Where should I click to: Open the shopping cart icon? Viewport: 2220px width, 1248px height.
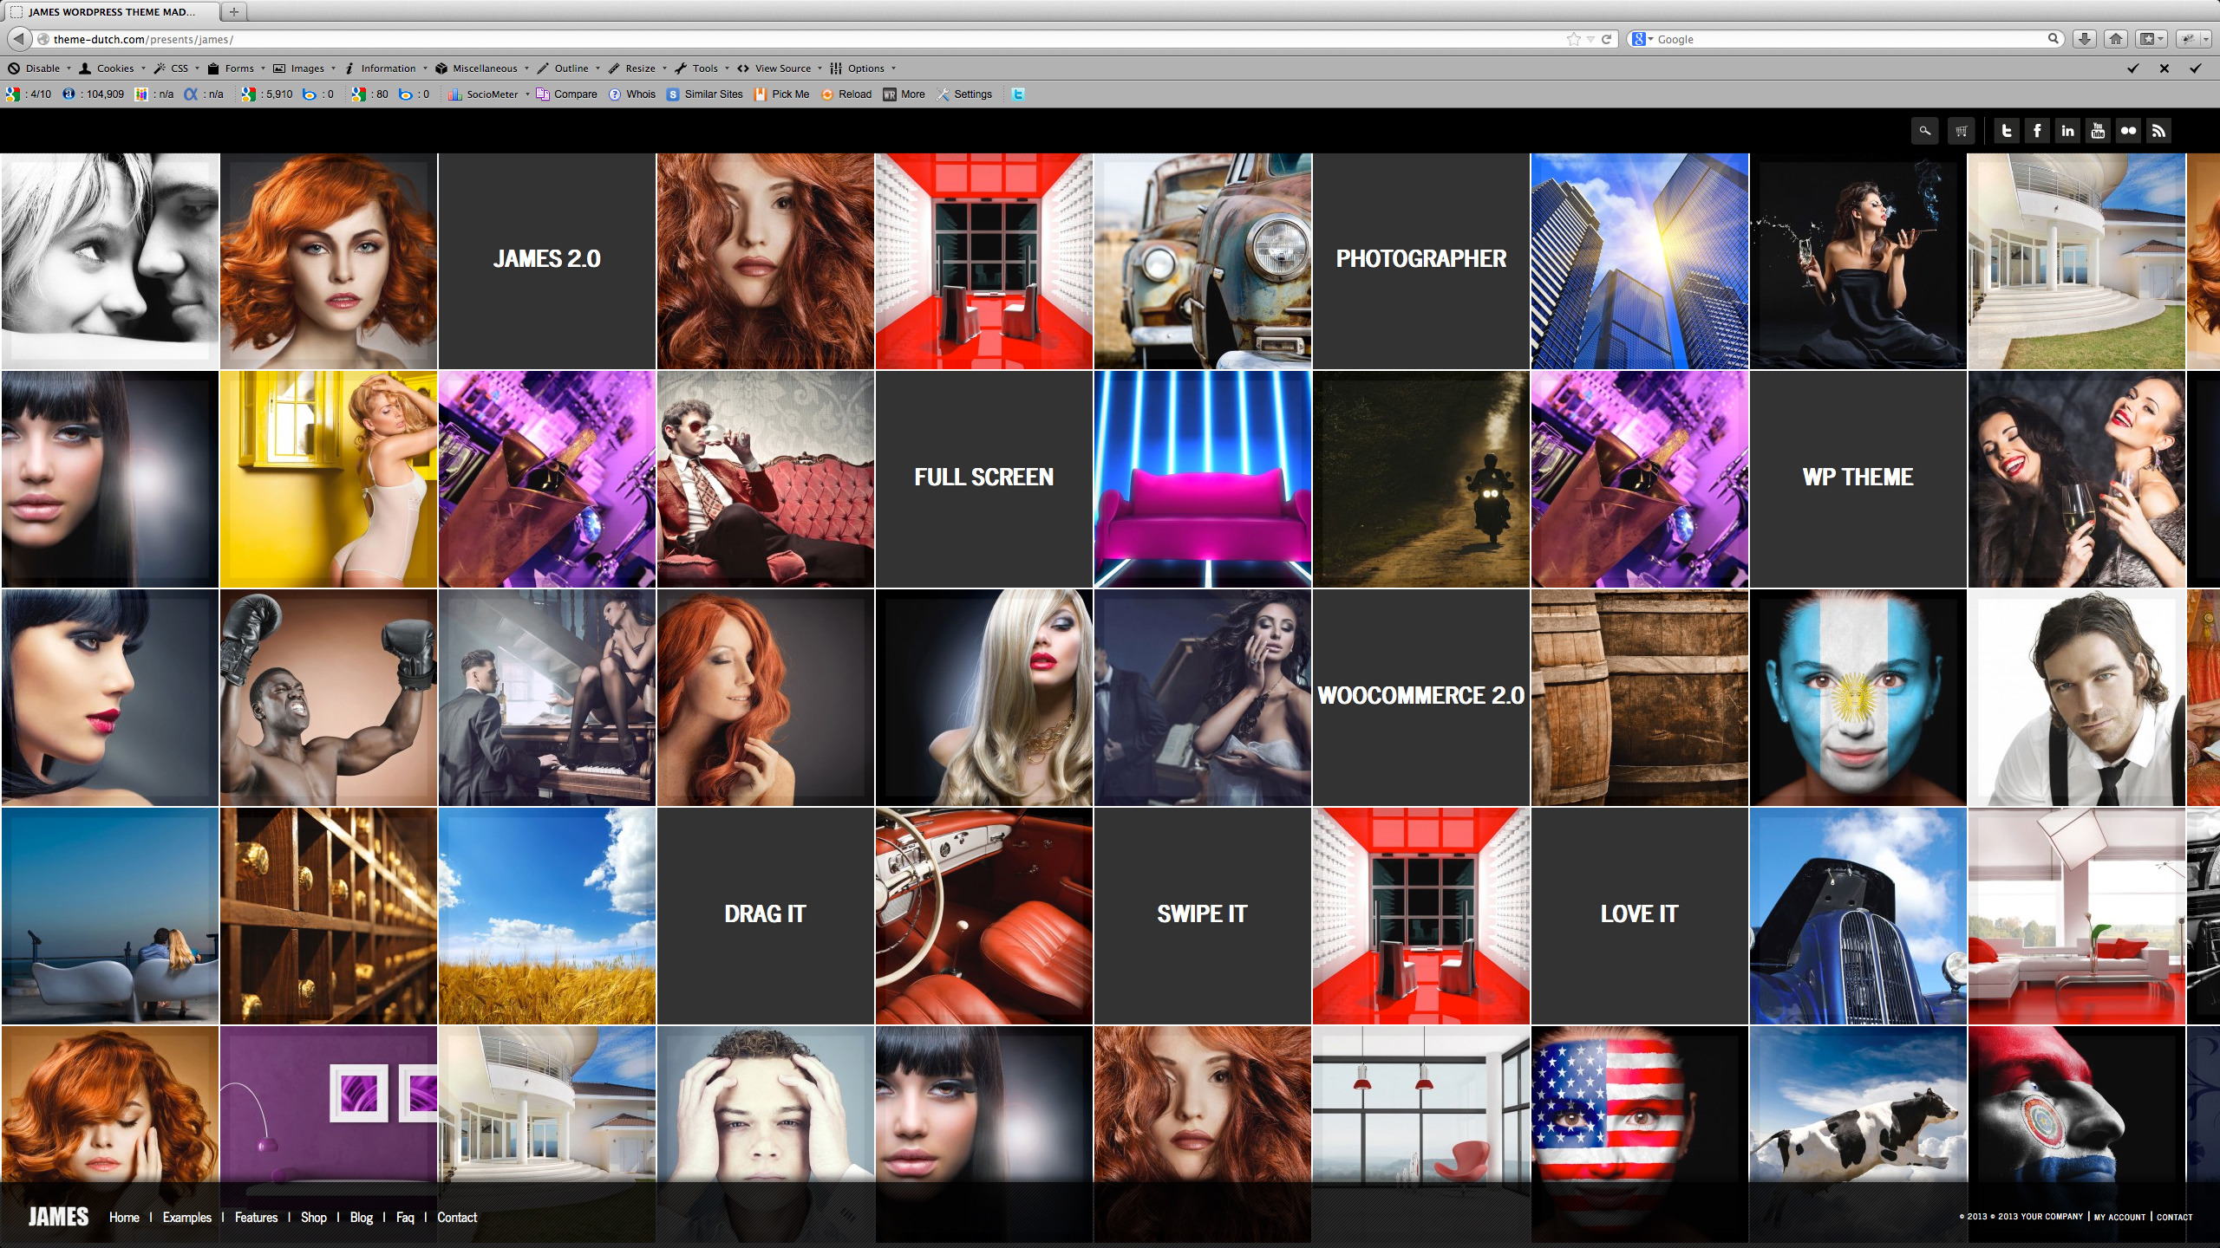tap(1961, 131)
